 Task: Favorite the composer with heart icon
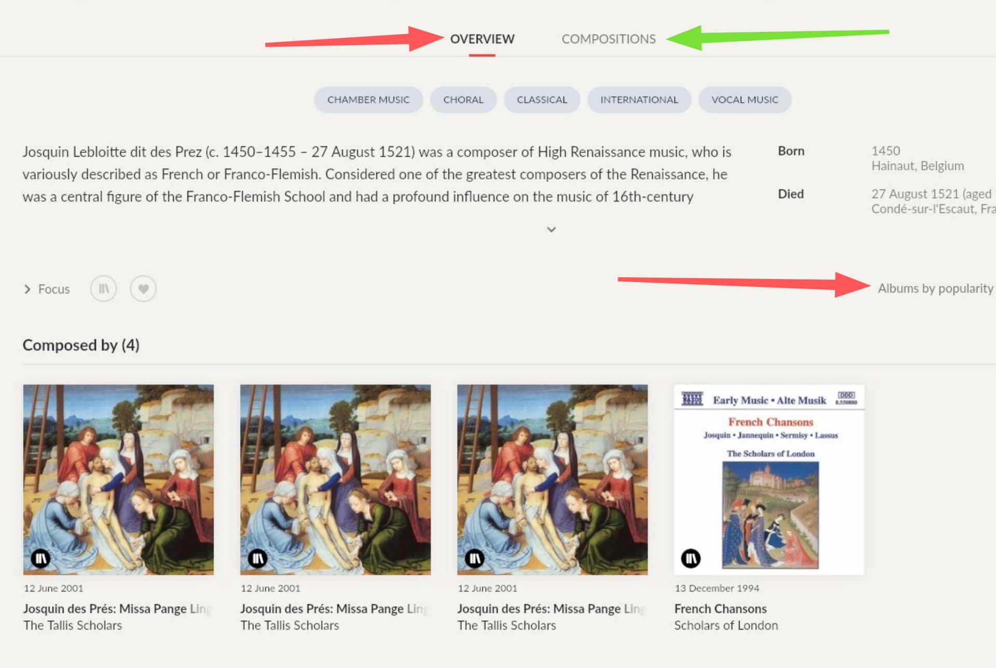143,288
